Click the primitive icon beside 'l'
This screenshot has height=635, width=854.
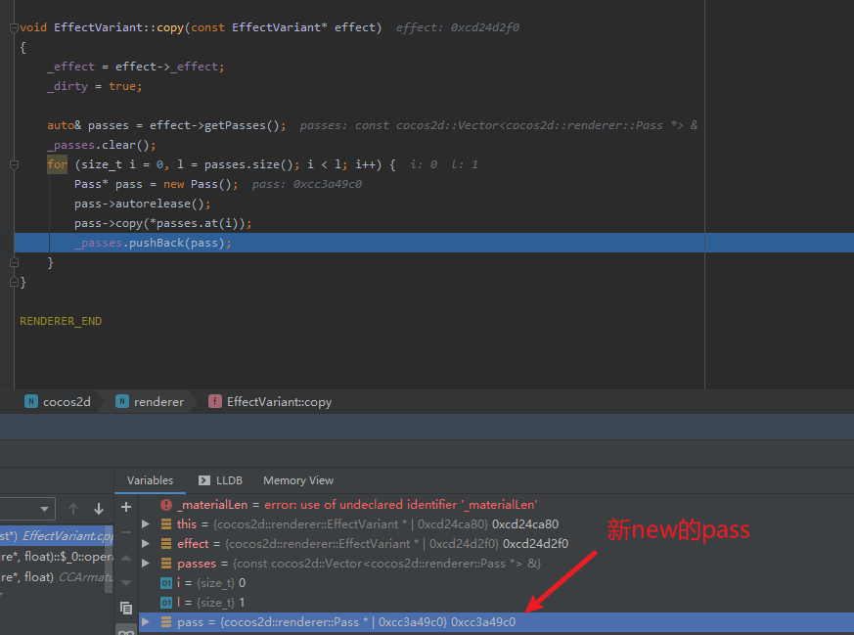(x=166, y=603)
